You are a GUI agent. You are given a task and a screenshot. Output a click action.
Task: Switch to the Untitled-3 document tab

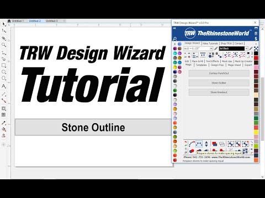tap(52, 21)
